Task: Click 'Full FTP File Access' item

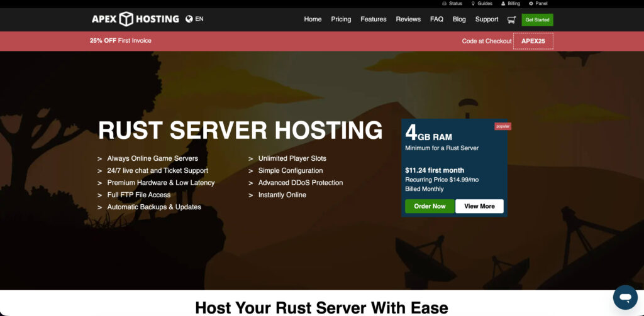Action: (139, 195)
